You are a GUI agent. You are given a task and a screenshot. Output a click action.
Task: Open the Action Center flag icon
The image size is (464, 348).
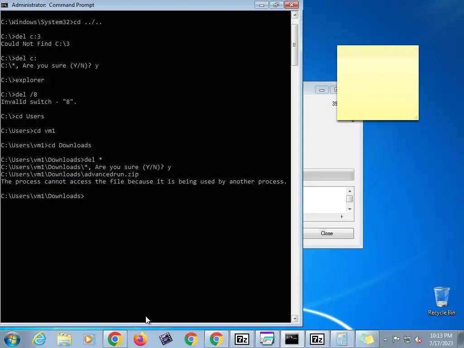pos(396,339)
